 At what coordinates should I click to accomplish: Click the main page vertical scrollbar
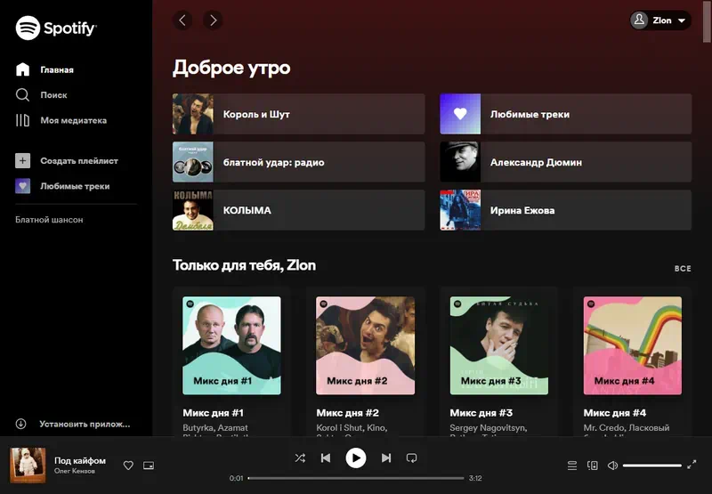[707, 21]
